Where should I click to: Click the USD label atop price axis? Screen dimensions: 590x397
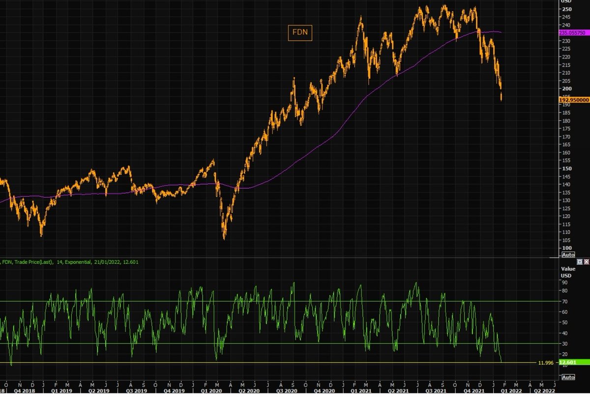(565, 1)
